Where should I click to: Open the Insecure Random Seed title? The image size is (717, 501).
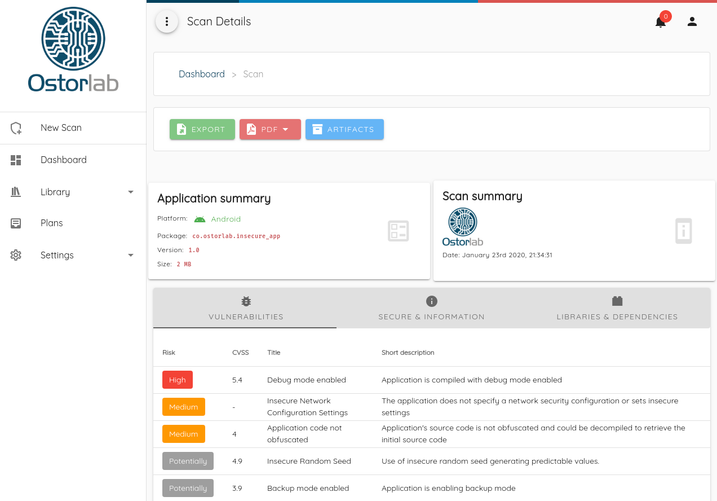pyautogui.click(x=309, y=461)
